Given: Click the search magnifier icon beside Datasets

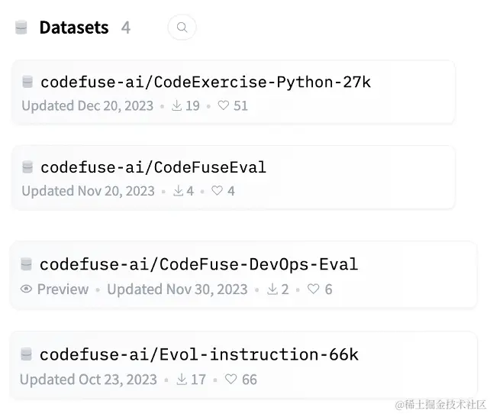Looking at the screenshot, I should (182, 27).
